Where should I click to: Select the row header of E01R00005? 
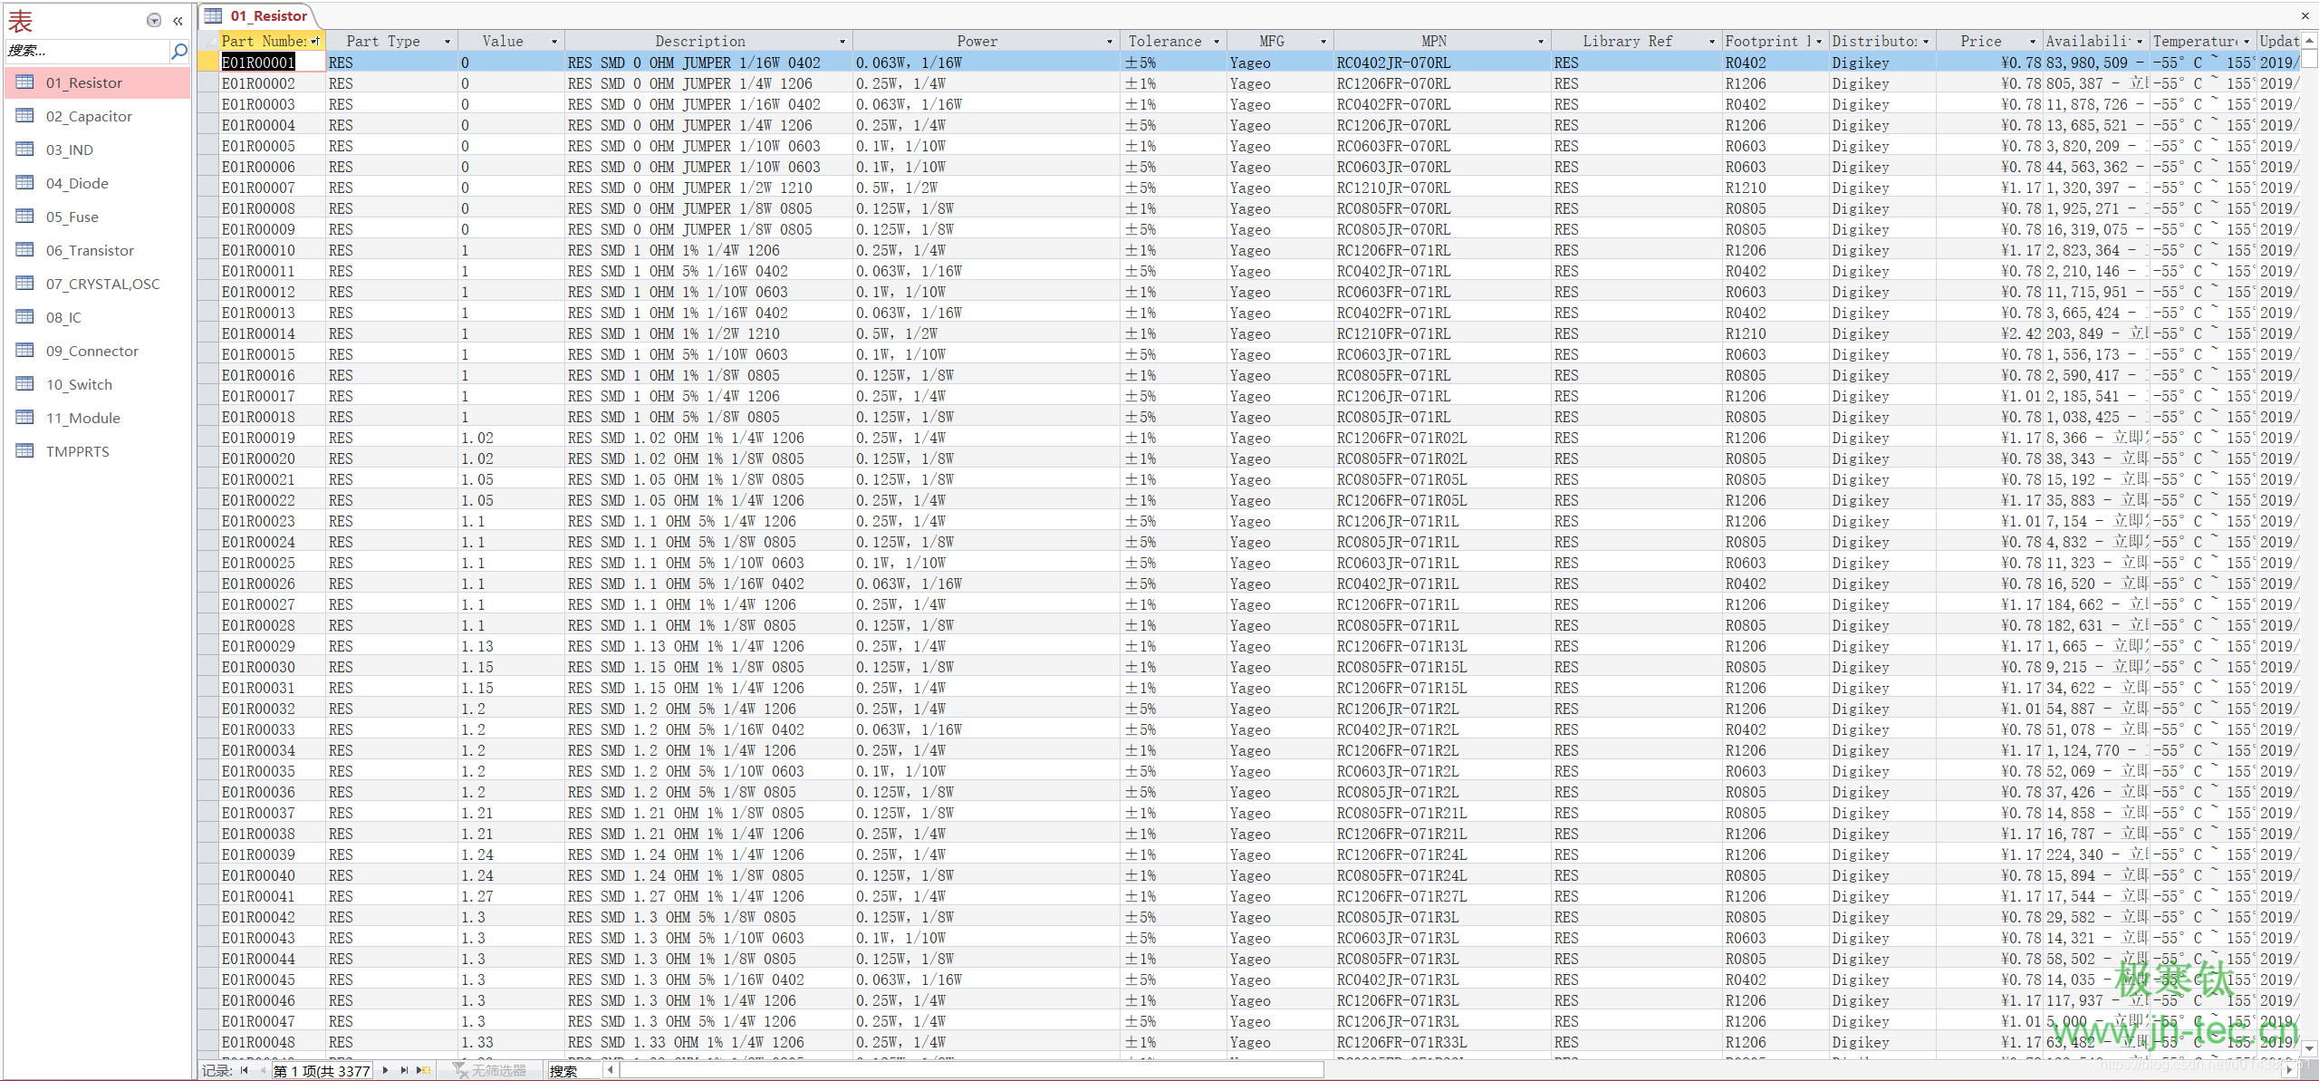click(207, 146)
